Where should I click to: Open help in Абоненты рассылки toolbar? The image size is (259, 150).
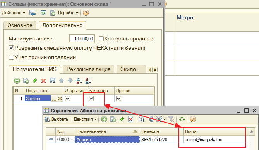(x=192, y=119)
